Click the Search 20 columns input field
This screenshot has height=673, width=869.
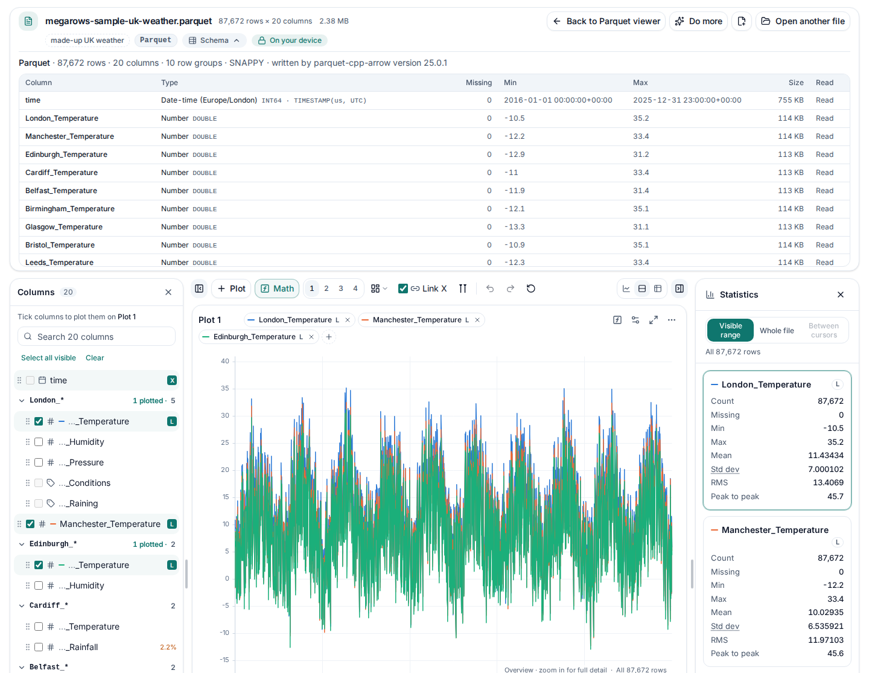[x=97, y=337]
